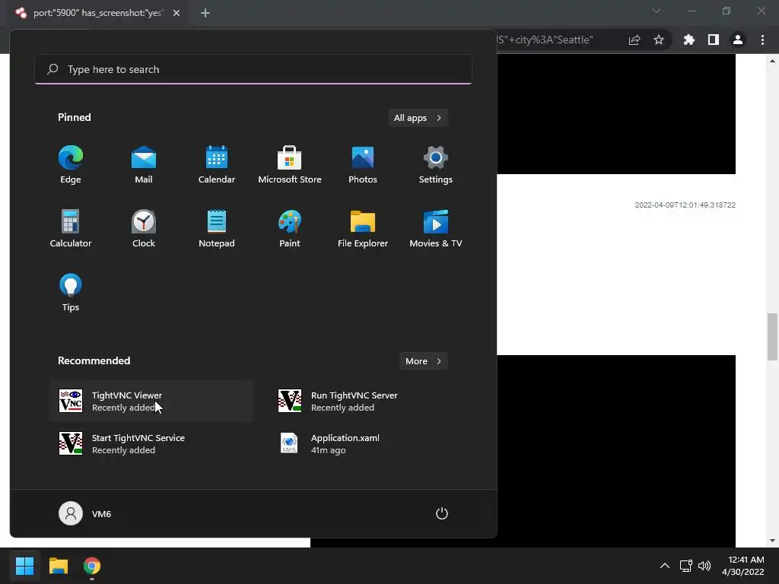Select the Chrome tab titled port:"5900"

tap(98, 14)
